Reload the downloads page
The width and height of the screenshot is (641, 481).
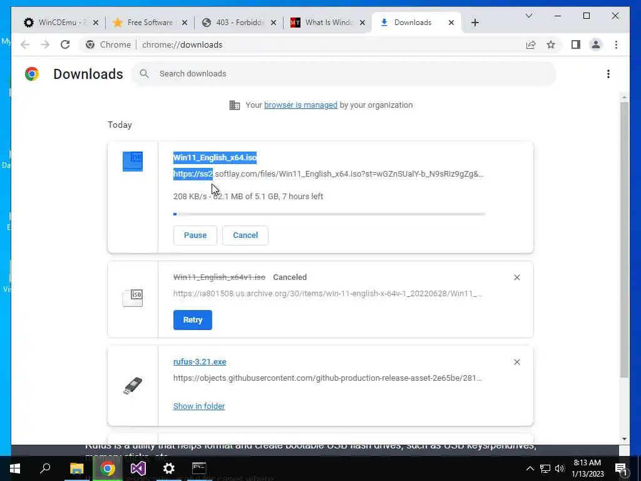click(65, 44)
